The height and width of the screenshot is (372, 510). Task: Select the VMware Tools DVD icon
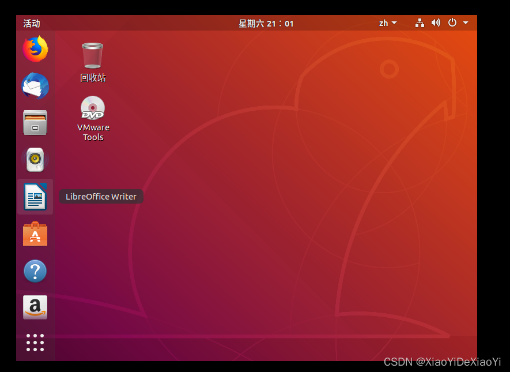pyautogui.click(x=93, y=108)
